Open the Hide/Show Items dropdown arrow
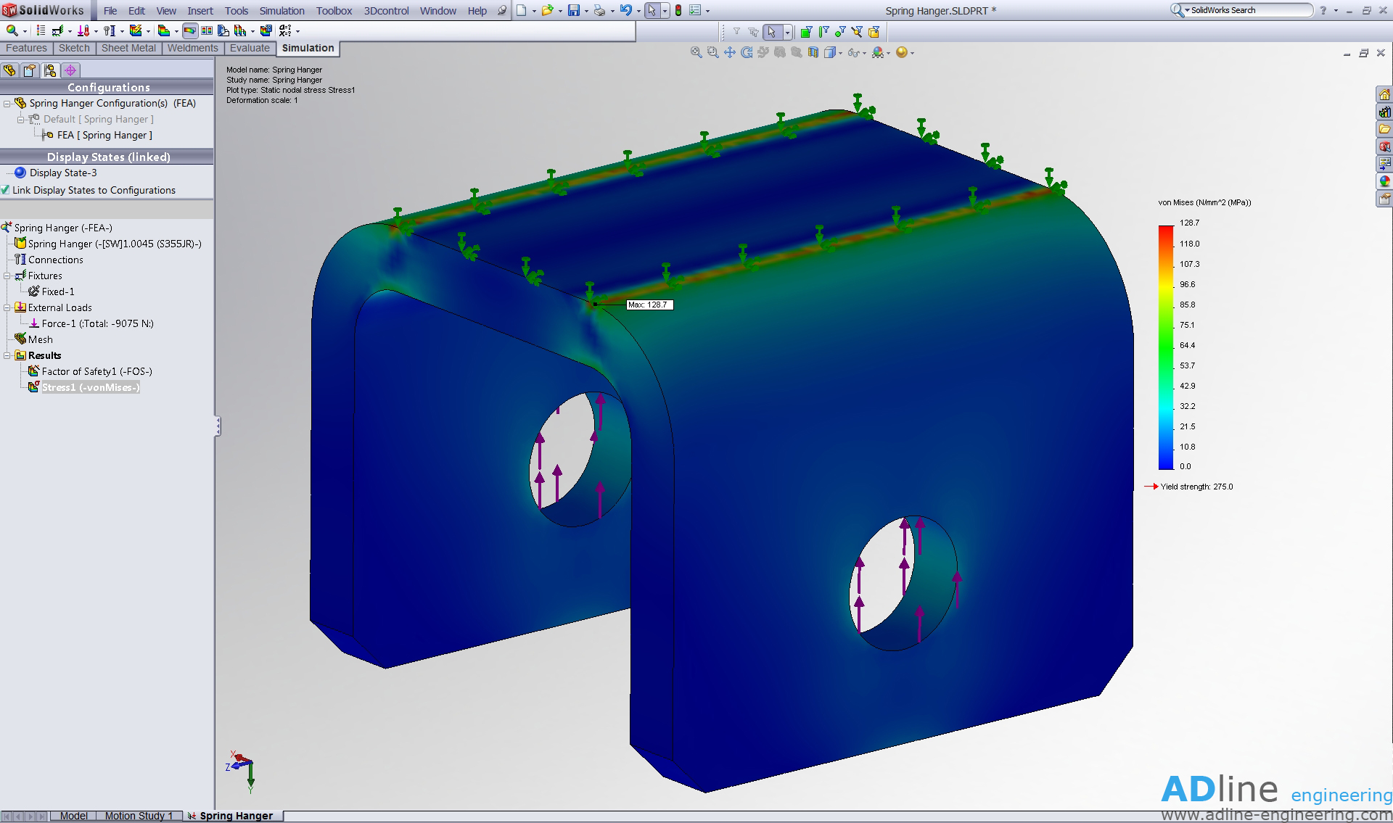1393x823 pixels. pyautogui.click(x=864, y=53)
